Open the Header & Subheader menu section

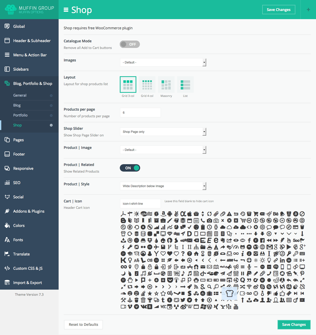click(x=32, y=41)
